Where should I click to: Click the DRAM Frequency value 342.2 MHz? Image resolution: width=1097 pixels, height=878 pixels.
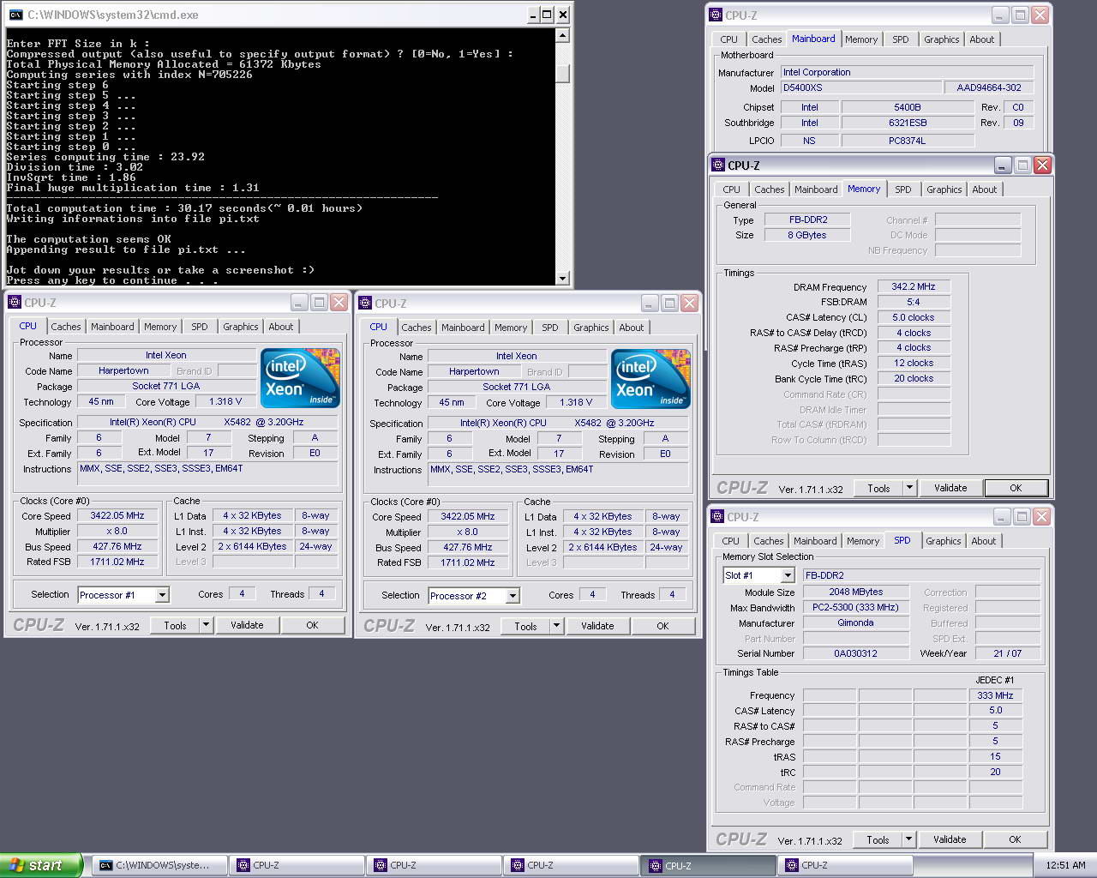[914, 286]
